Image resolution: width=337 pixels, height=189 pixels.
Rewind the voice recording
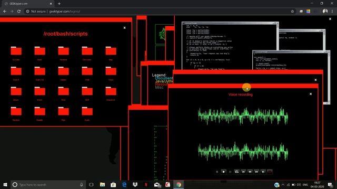250,172
